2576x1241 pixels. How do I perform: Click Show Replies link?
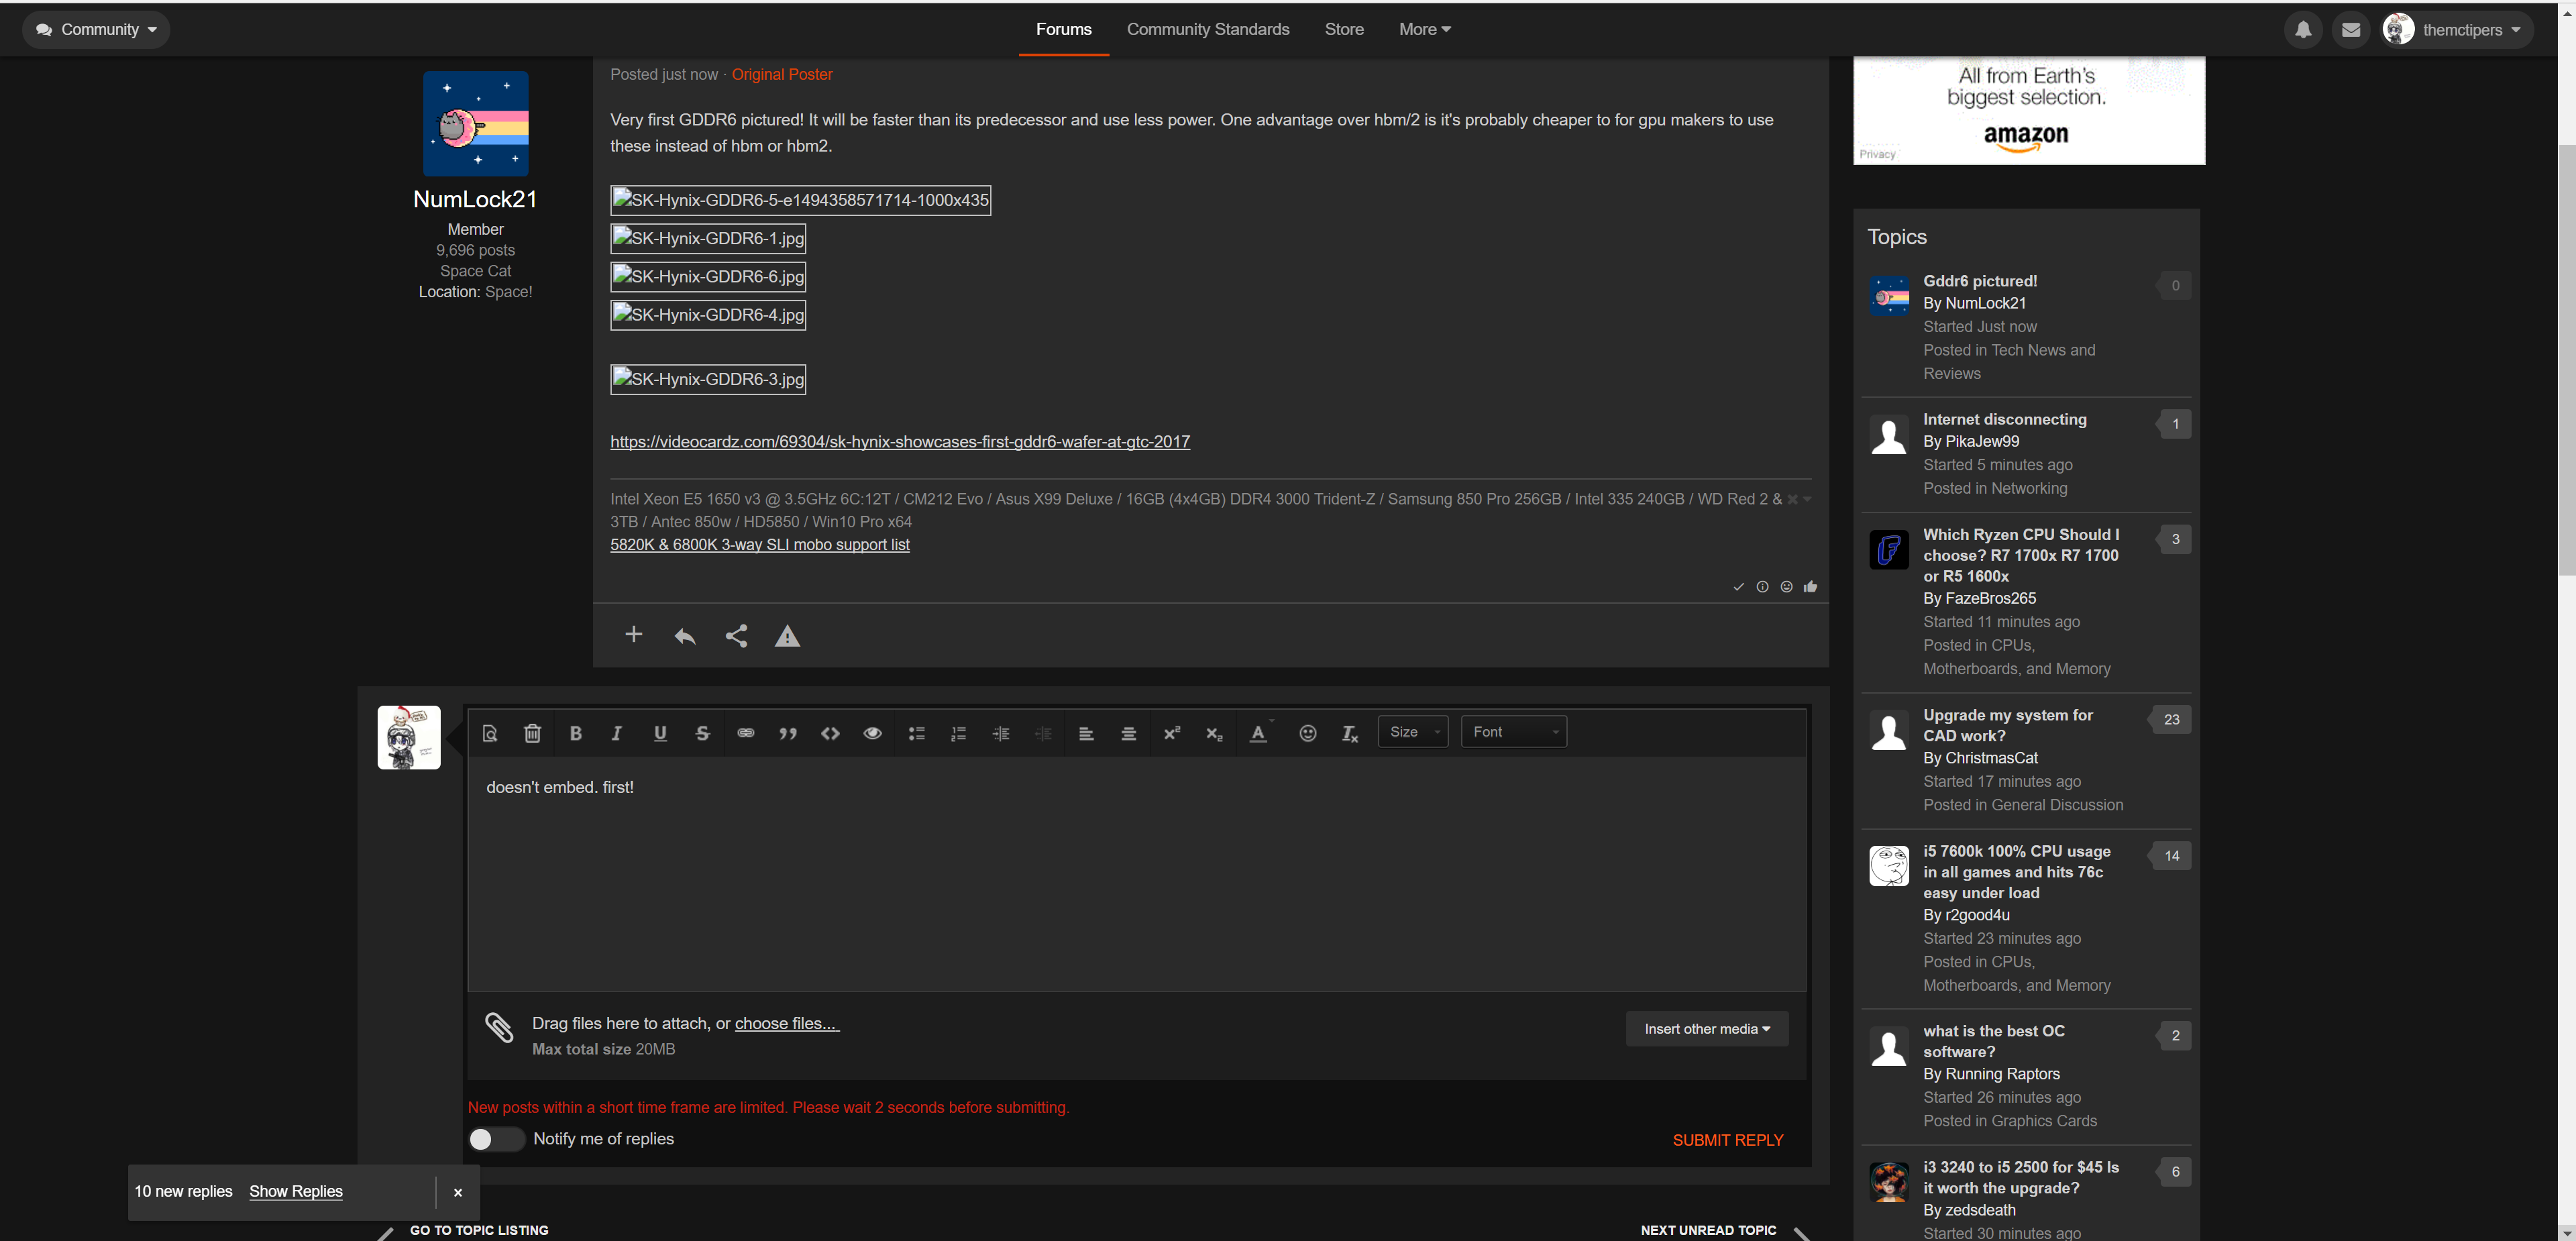tap(295, 1191)
